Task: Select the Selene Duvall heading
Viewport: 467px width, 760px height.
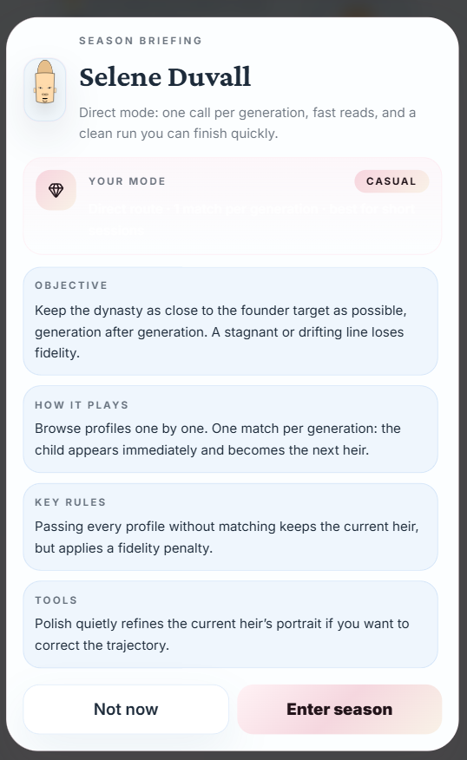Action: [165, 77]
